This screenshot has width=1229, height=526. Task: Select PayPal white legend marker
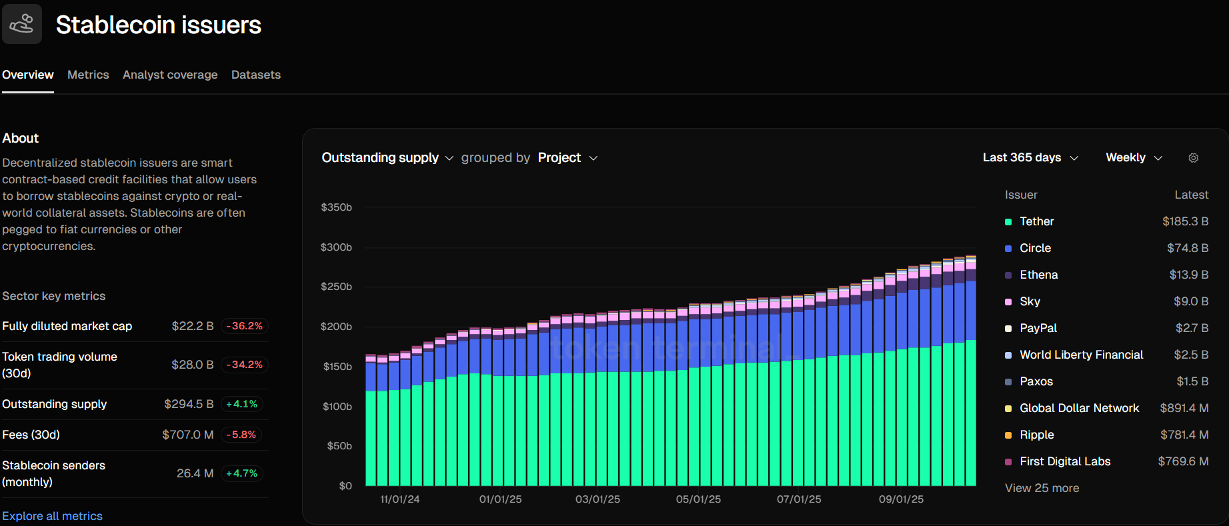pos(1008,329)
